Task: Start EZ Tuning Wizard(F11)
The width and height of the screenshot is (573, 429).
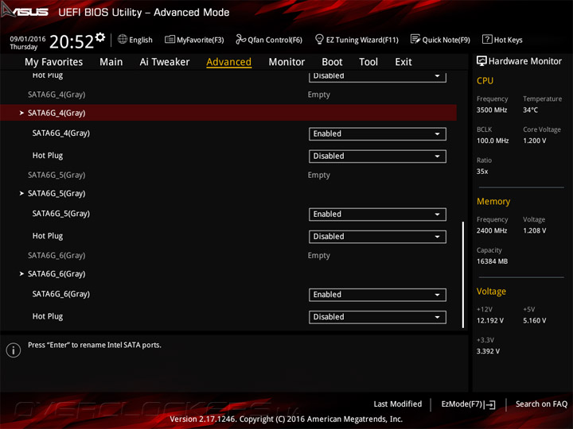Action: pyautogui.click(x=357, y=40)
